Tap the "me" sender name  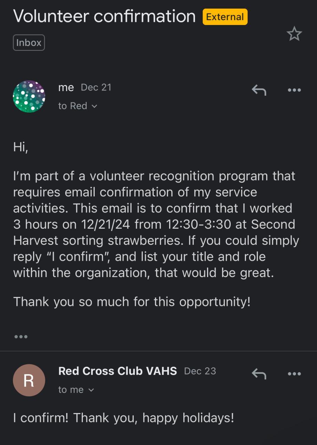pyautogui.click(x=66, y=87)
